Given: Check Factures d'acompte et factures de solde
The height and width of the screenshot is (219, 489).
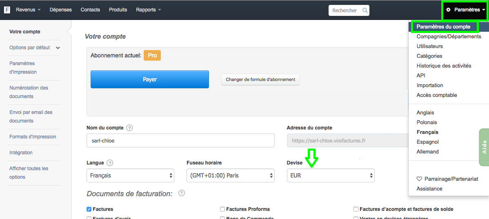Looking at the screenshot, I should pos(356,209).
